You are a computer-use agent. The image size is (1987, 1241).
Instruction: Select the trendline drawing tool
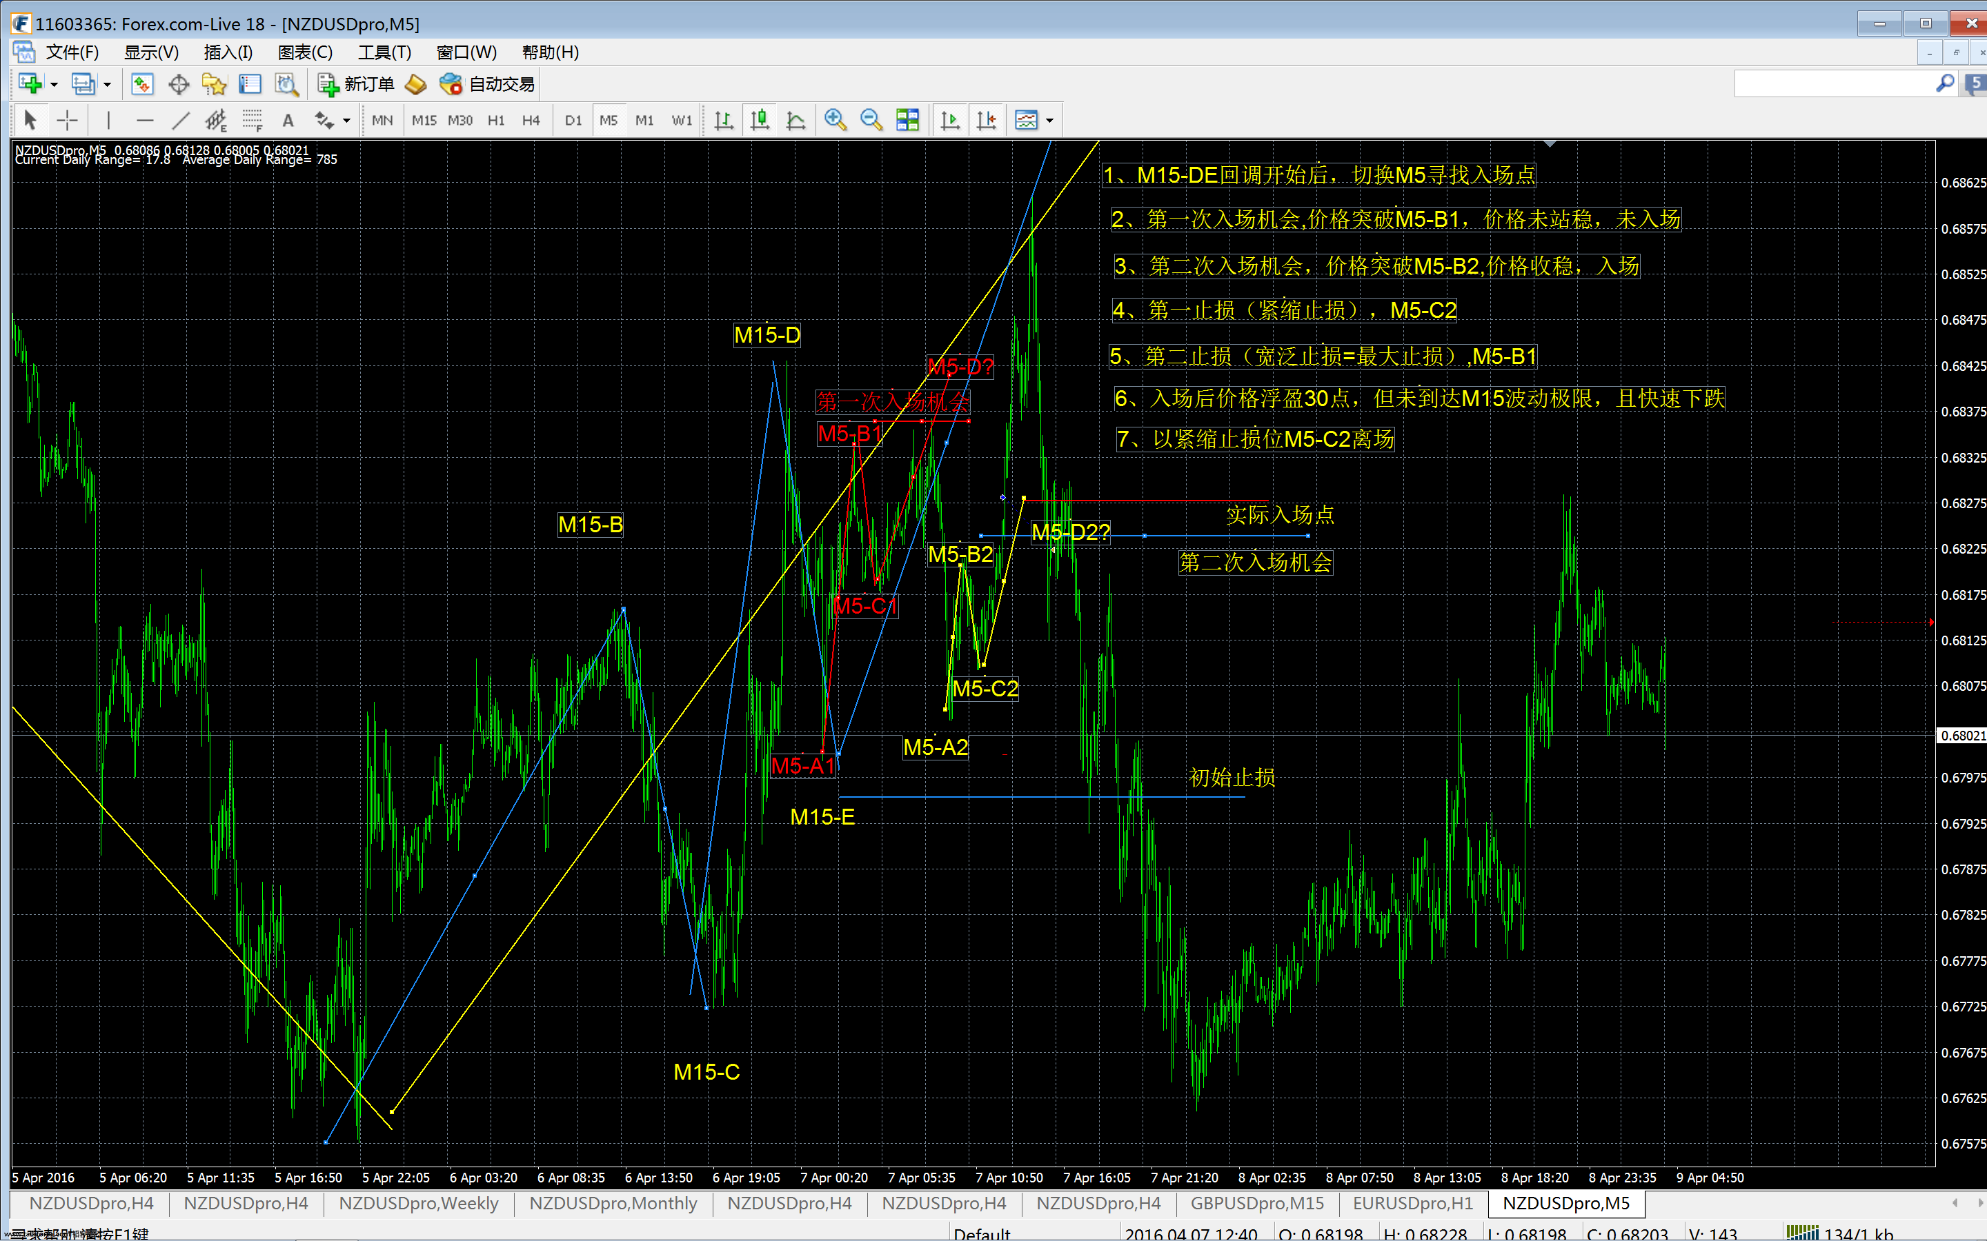[181, 121]
